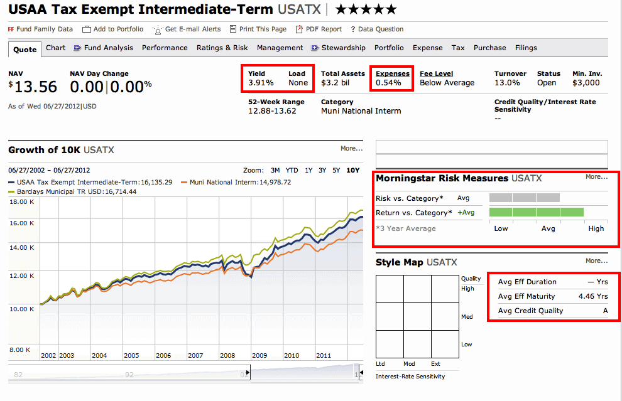Set chart zoom to YTD

coord(292,171)
